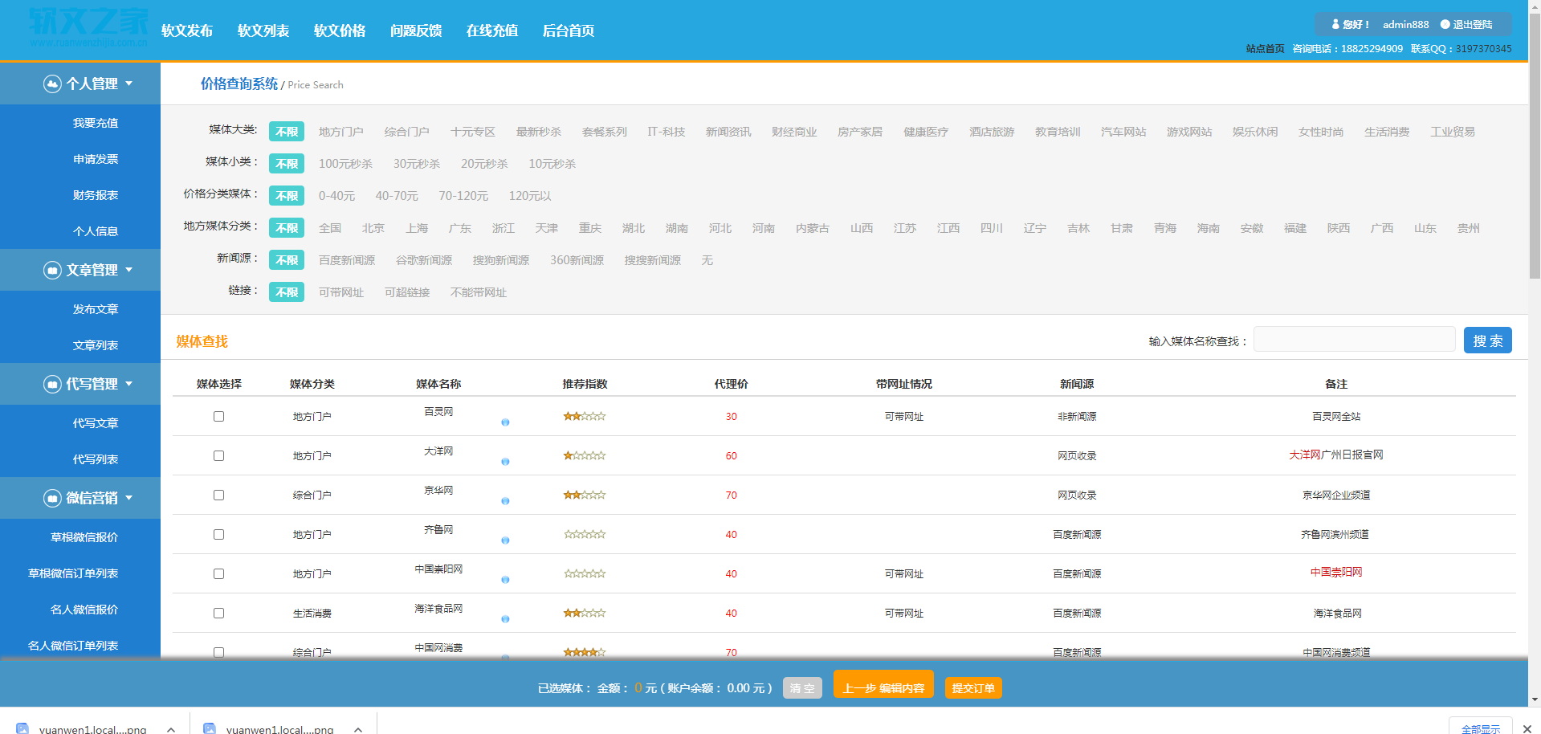
Task: Open the 软文价格 top menu
Action: [340, 31]
